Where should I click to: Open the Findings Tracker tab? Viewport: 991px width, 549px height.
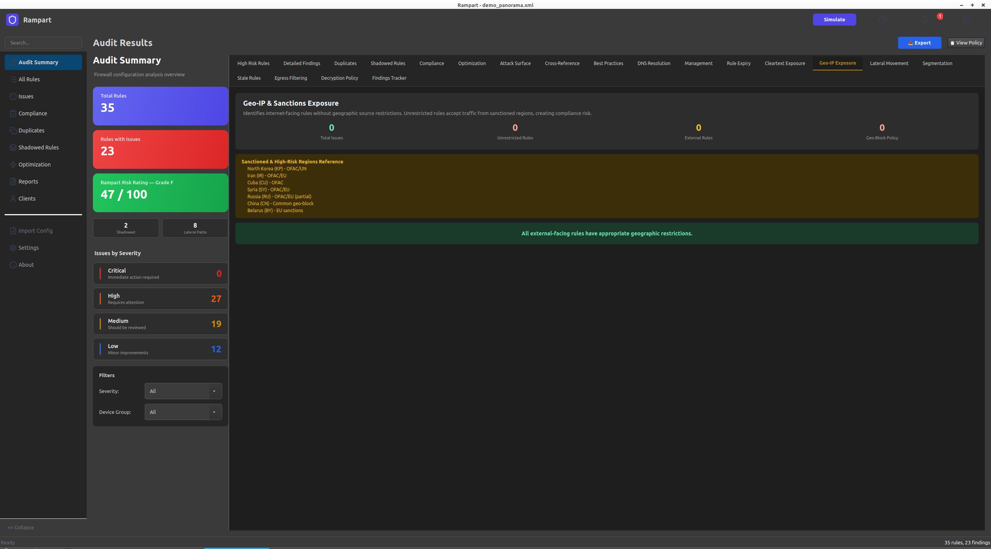coord(389,78)
